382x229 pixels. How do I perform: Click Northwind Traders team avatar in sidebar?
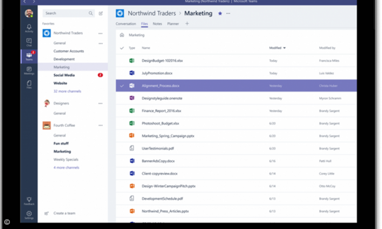pyautogui.click(x=46, y=33)
